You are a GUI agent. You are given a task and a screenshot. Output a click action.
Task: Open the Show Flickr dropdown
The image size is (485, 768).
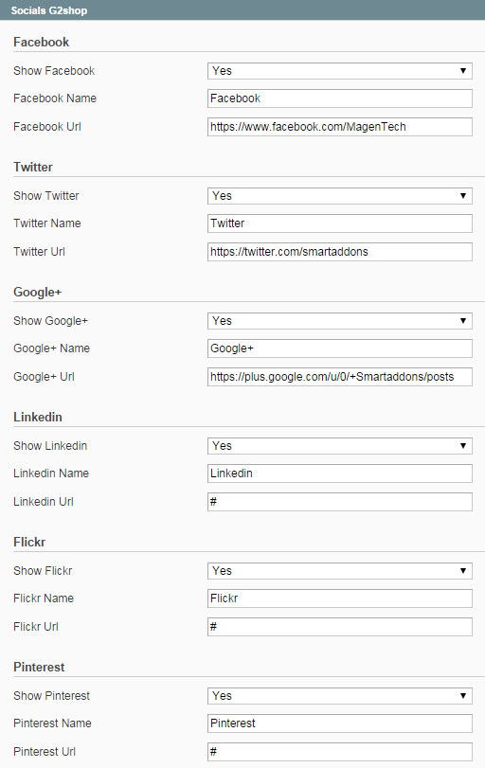(339, 571)
